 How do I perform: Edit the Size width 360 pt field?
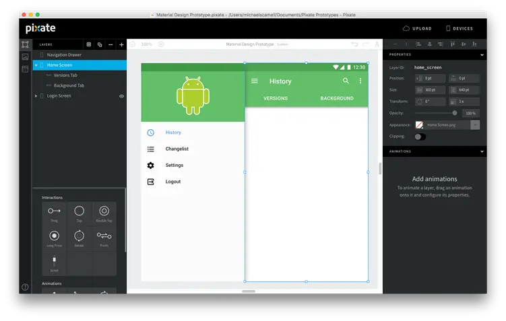point(430,90)
